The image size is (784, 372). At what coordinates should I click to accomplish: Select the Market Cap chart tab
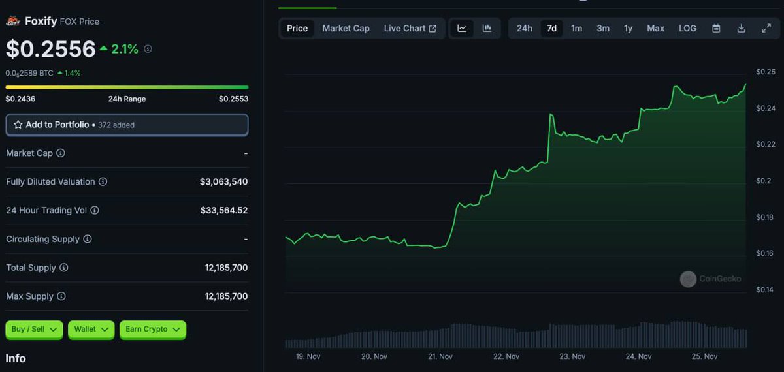pos(346,29)
